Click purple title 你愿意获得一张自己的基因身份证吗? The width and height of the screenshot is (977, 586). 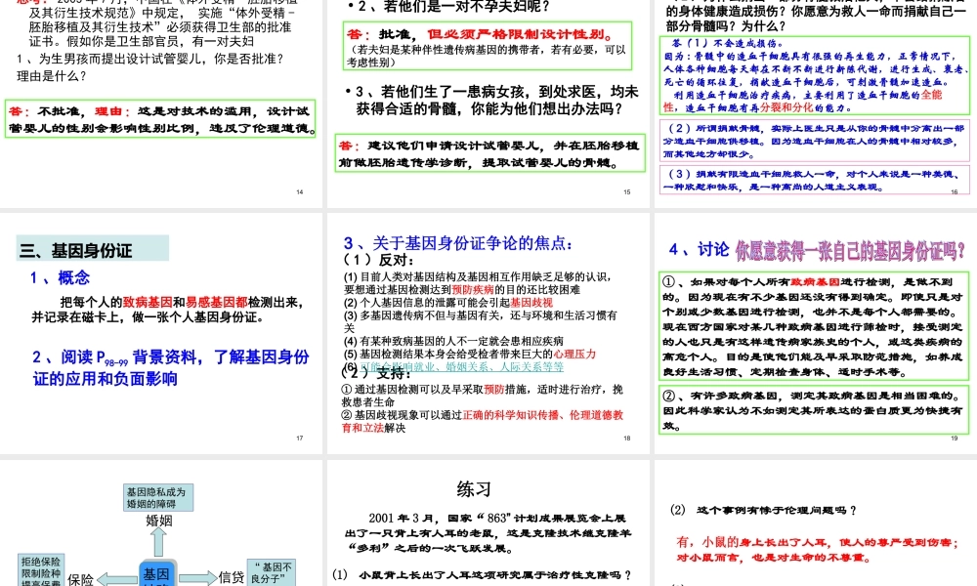click(x=850, y=250)
